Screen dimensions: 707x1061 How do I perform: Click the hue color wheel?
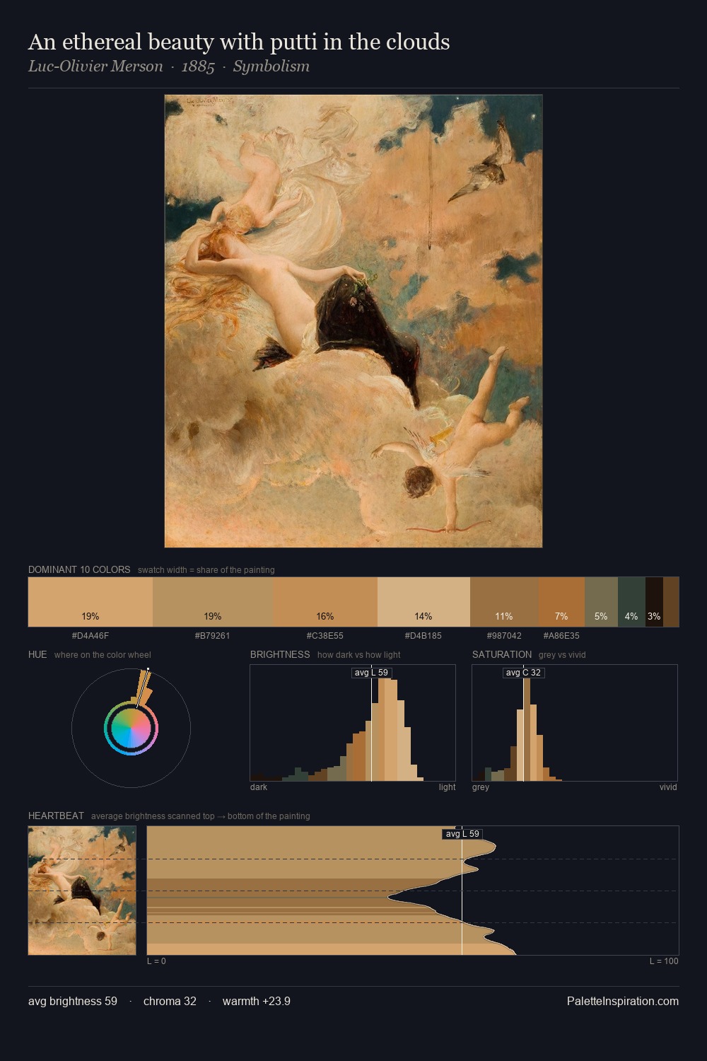click(131, 728)
